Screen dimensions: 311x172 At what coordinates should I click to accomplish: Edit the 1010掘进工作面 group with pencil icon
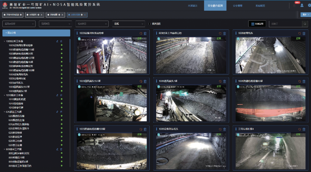(x=57, y=95)
